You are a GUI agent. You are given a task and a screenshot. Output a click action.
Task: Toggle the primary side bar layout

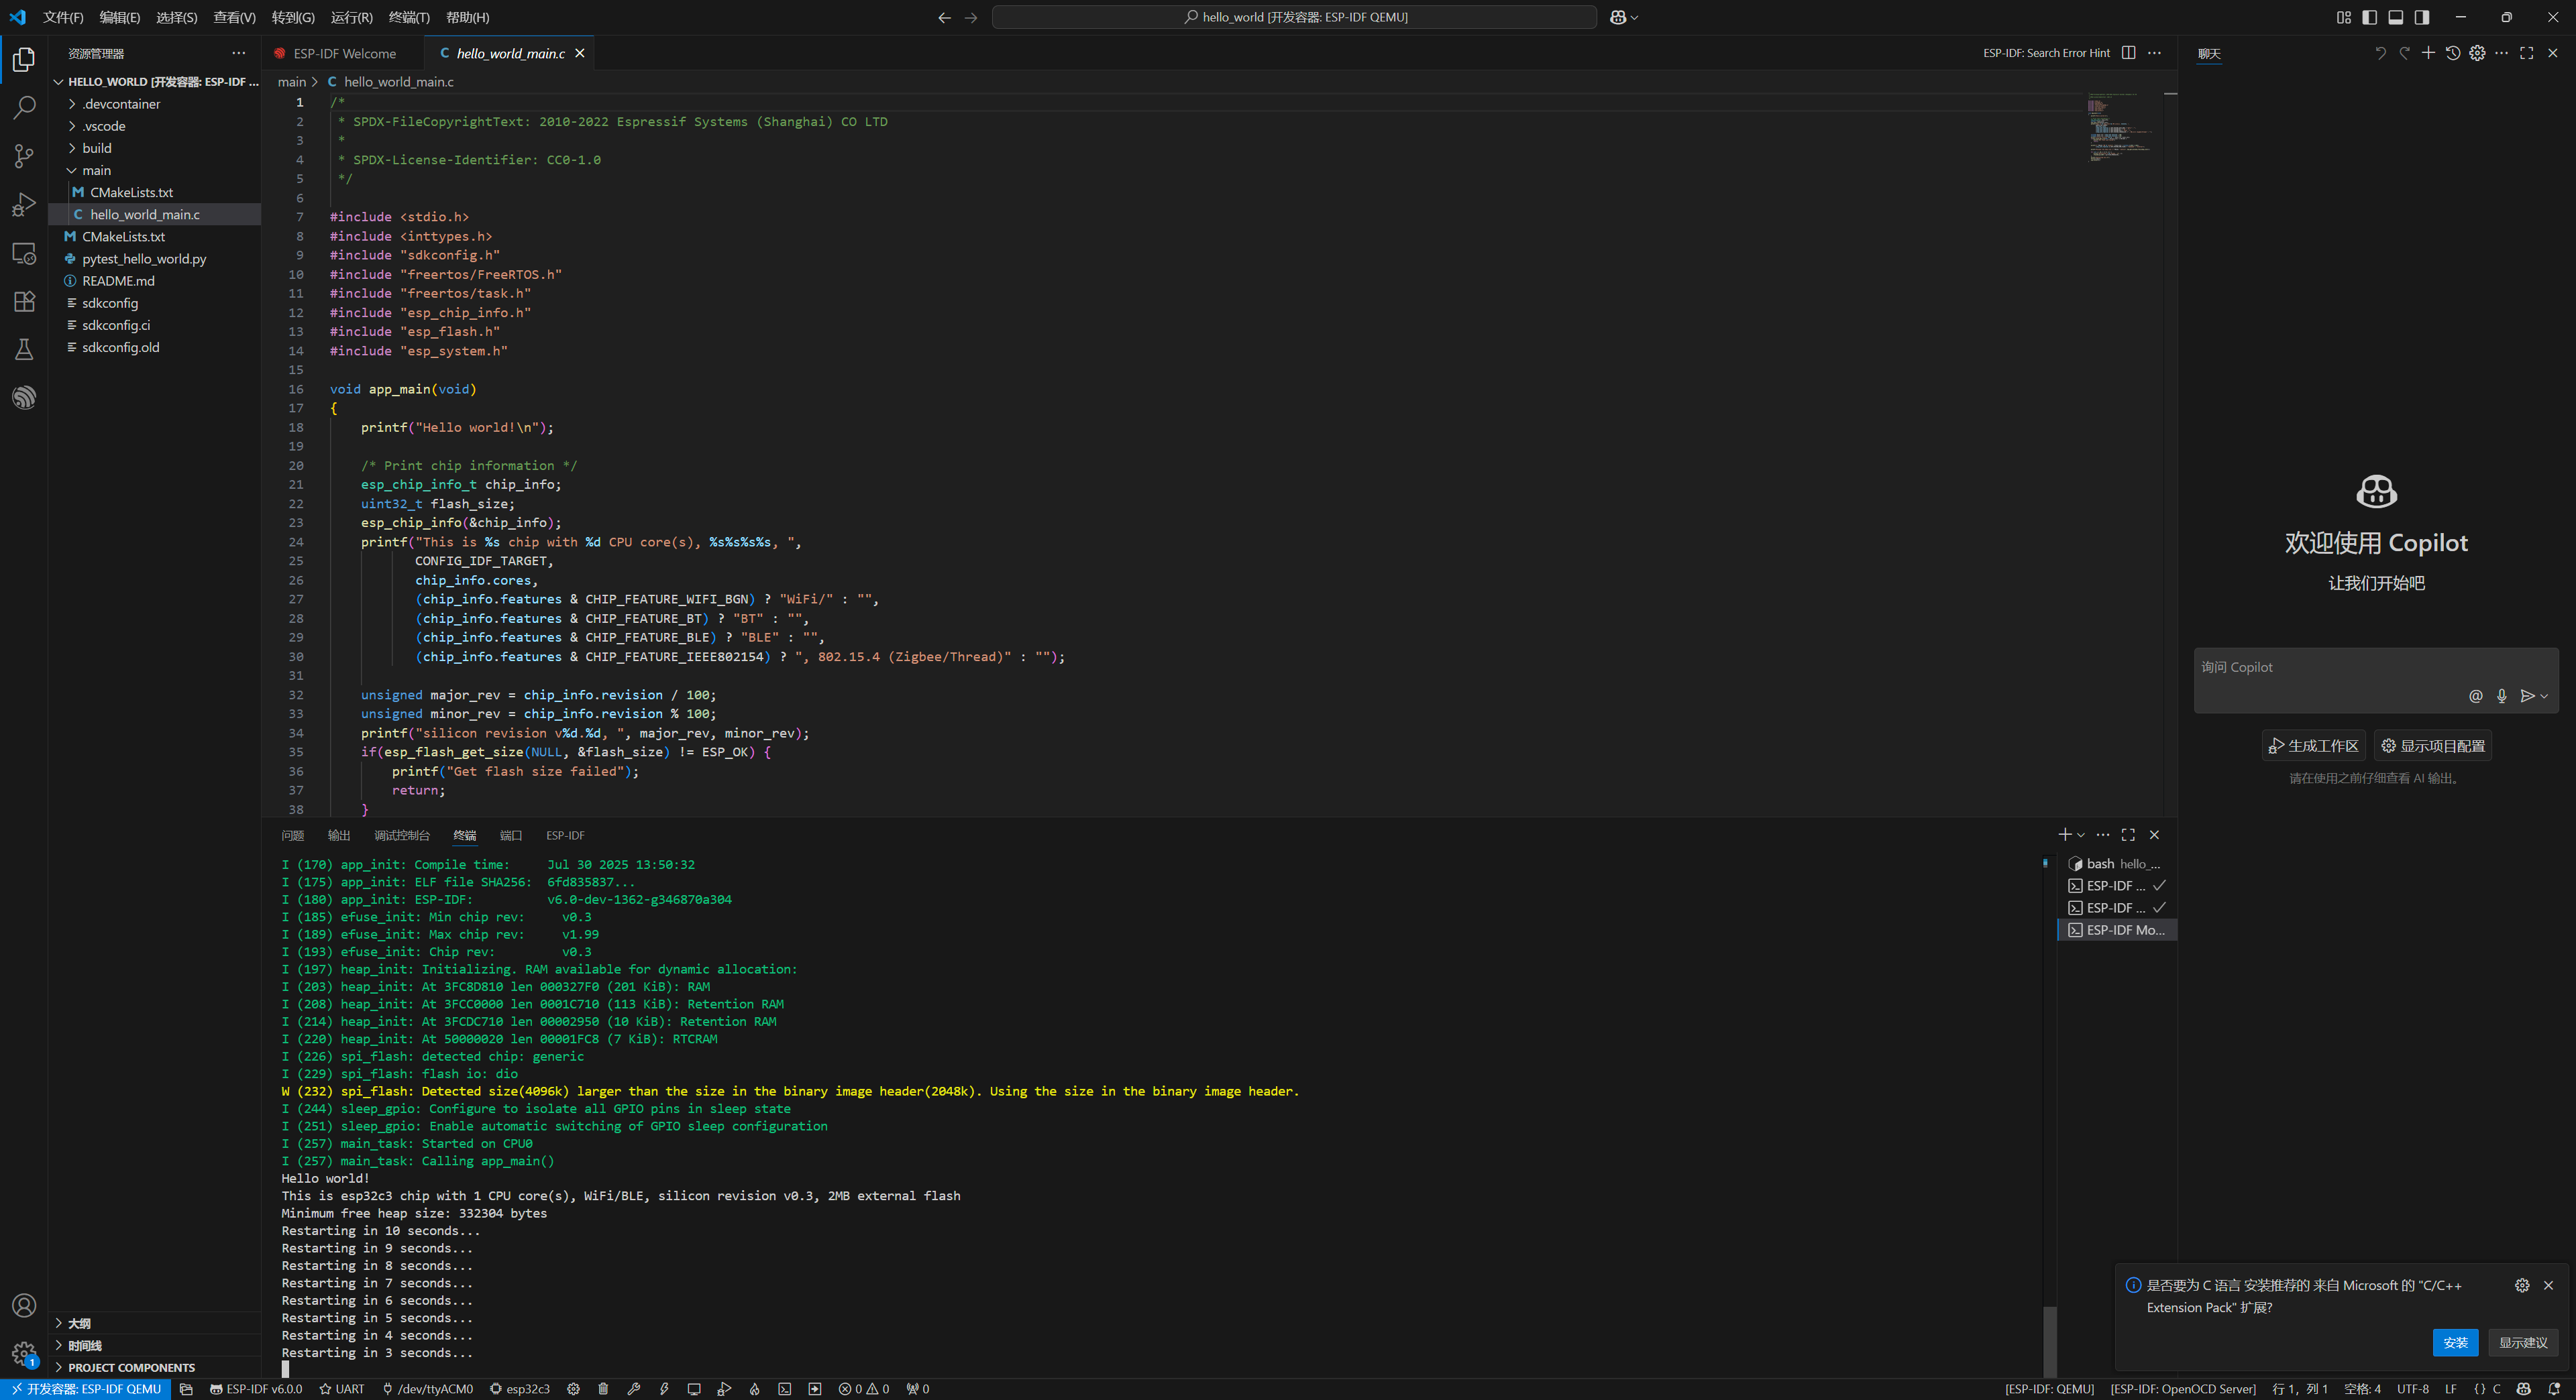click(x=2369, y=17)
